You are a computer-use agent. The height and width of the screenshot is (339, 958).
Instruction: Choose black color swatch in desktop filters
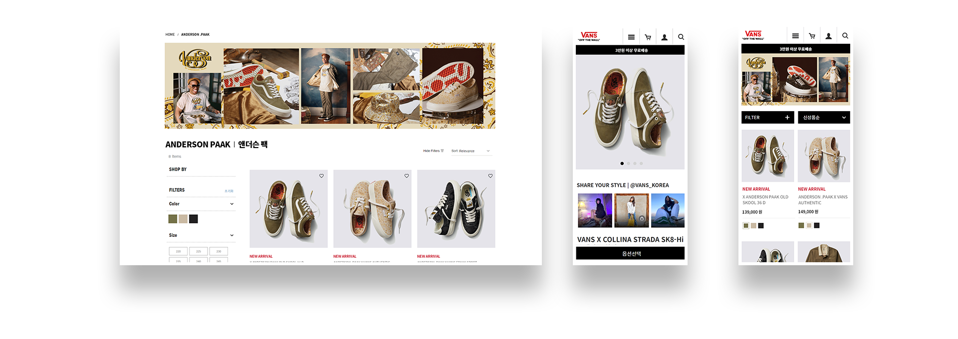pos(194,219)
